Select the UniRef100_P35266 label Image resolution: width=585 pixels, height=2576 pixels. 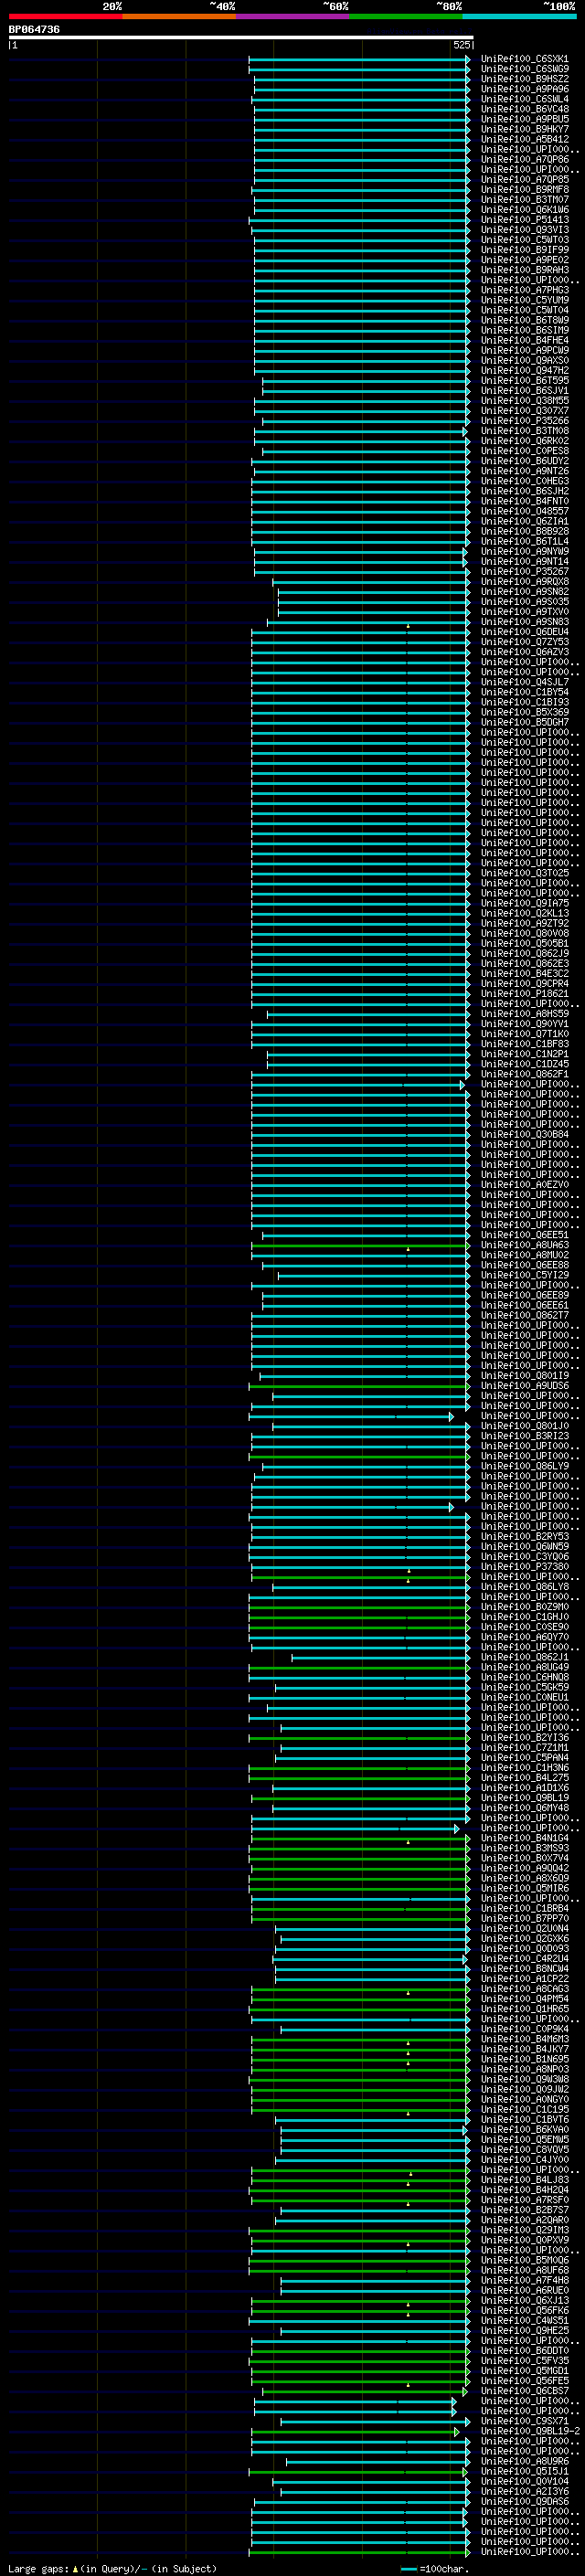click(525, 421)
